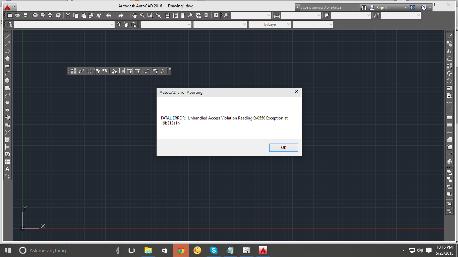Select the Erase tool in Modify toolbar

tap(449, 36)
